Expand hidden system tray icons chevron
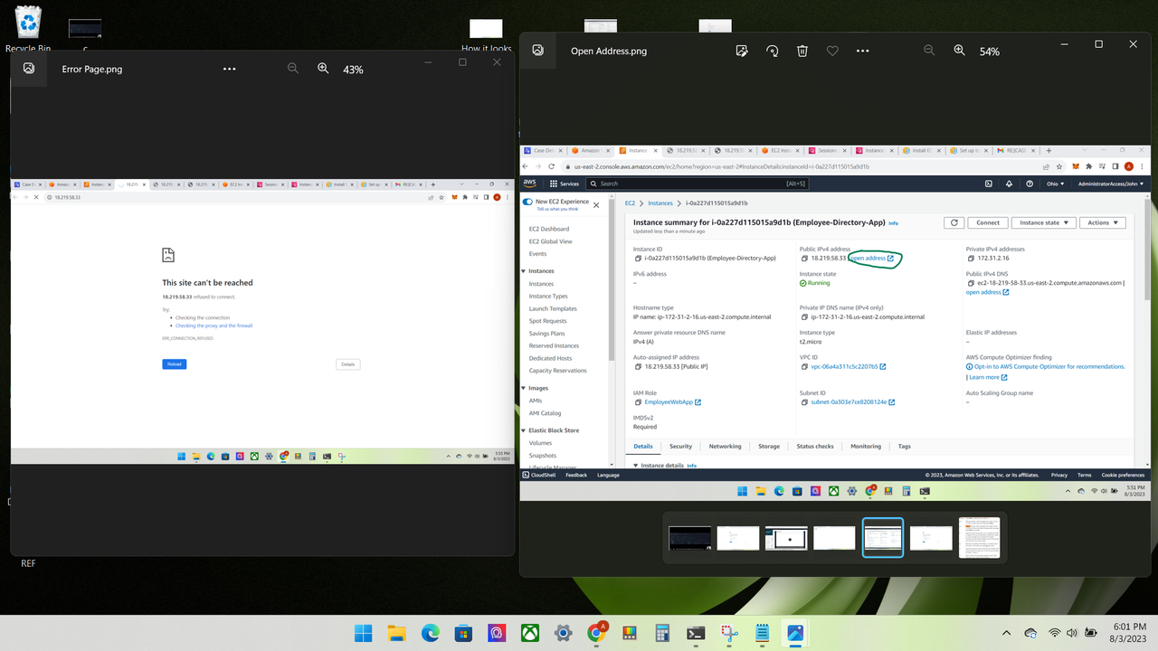1158x651 pixels. tap(1007, 633)
